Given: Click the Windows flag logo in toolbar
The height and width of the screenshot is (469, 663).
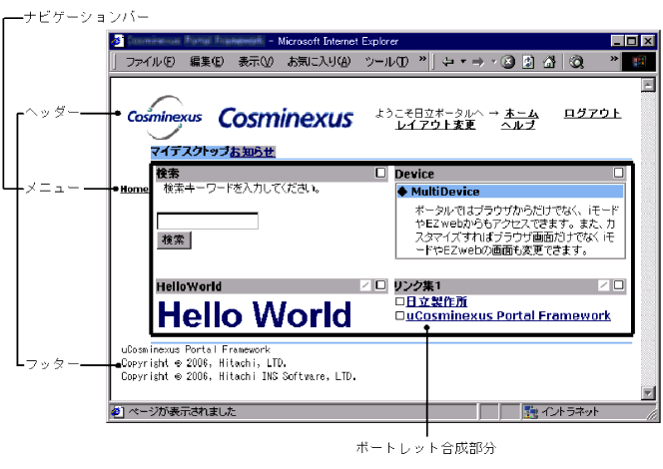Looking at the screenshot, I should 638,62.
